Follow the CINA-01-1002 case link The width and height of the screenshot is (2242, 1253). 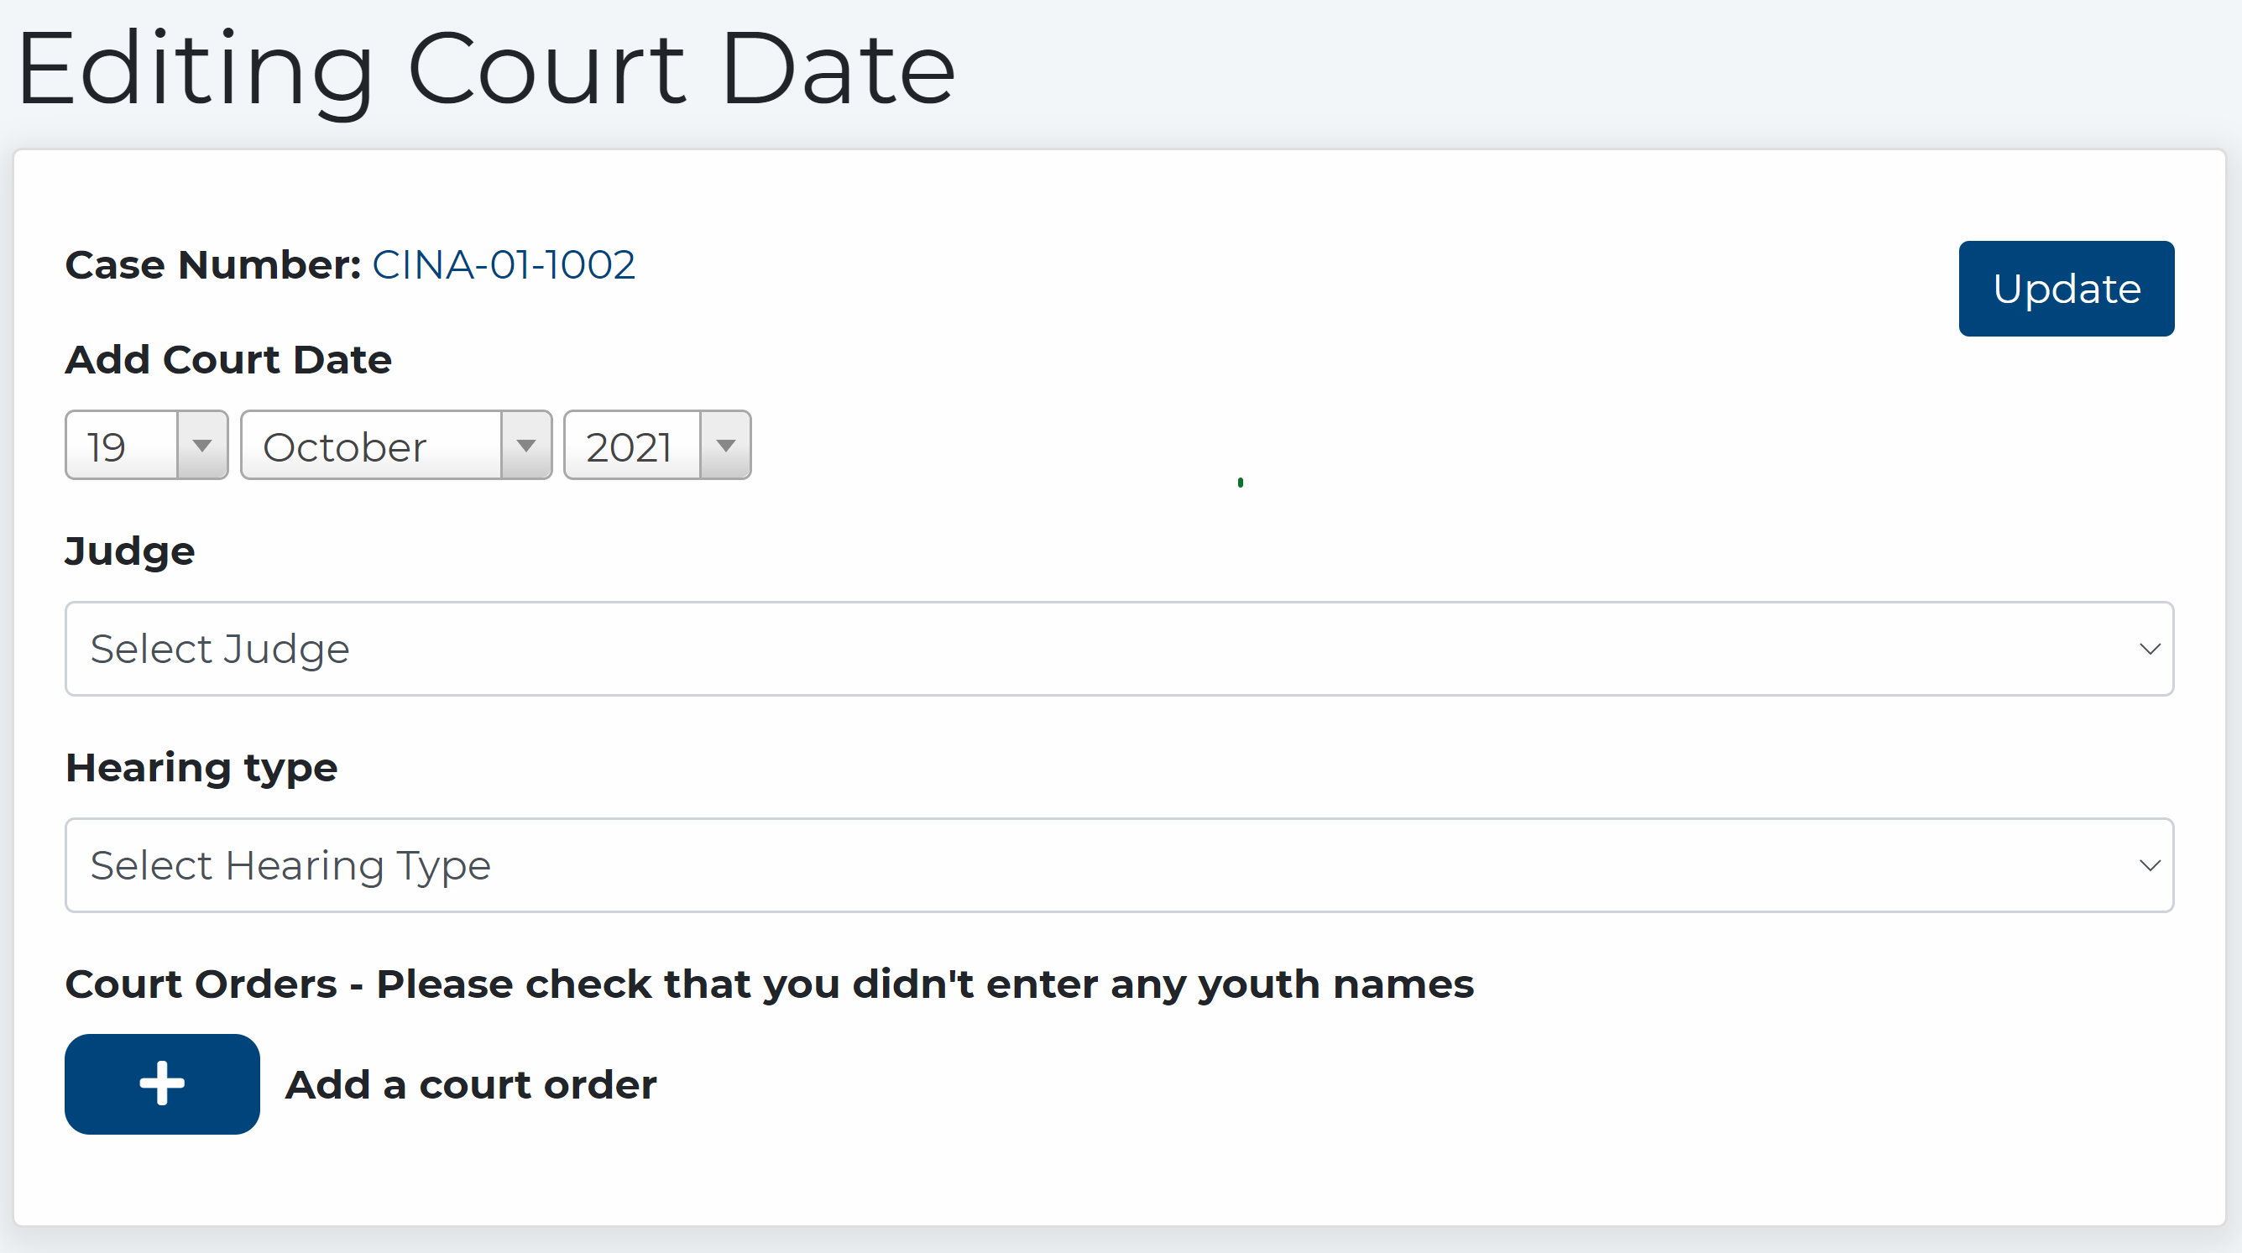(503, 264)
